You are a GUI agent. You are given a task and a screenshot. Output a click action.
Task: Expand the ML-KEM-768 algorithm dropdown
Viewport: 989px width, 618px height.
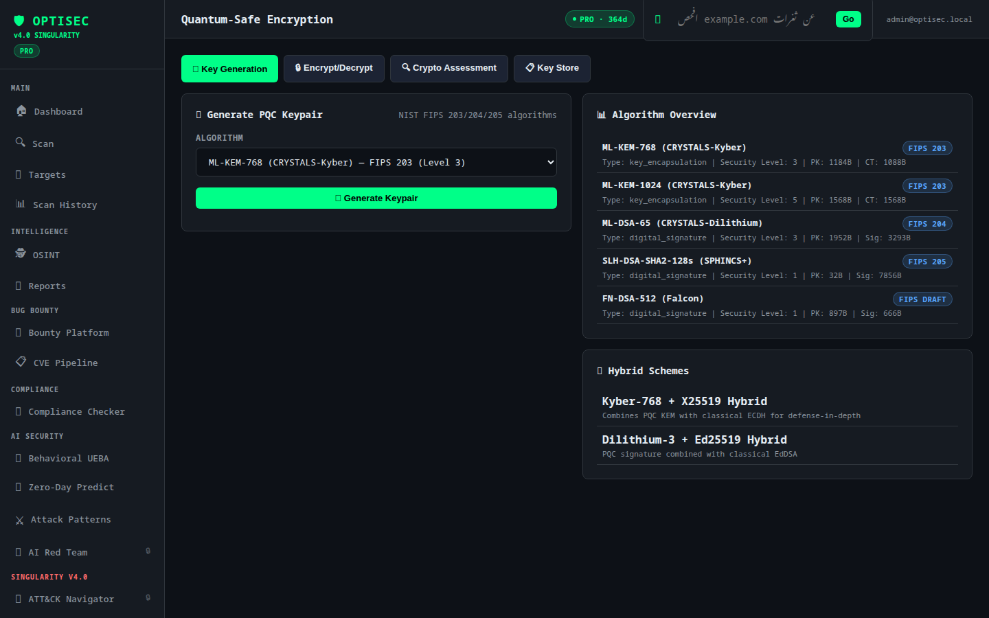coord(376,162)
